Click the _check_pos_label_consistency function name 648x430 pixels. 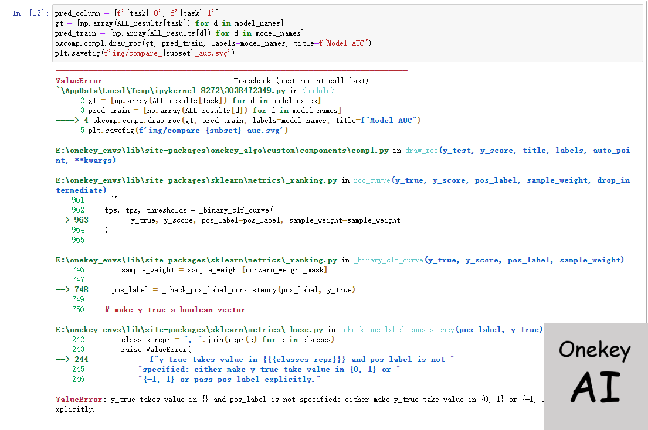(x=396, y=330)
